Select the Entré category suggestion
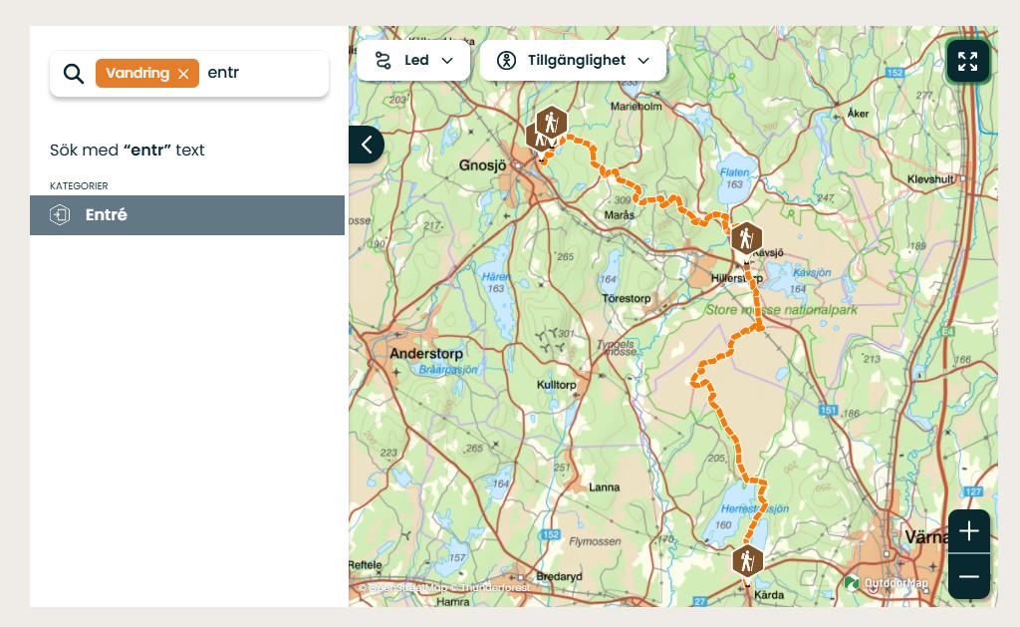 coord(187,215)
